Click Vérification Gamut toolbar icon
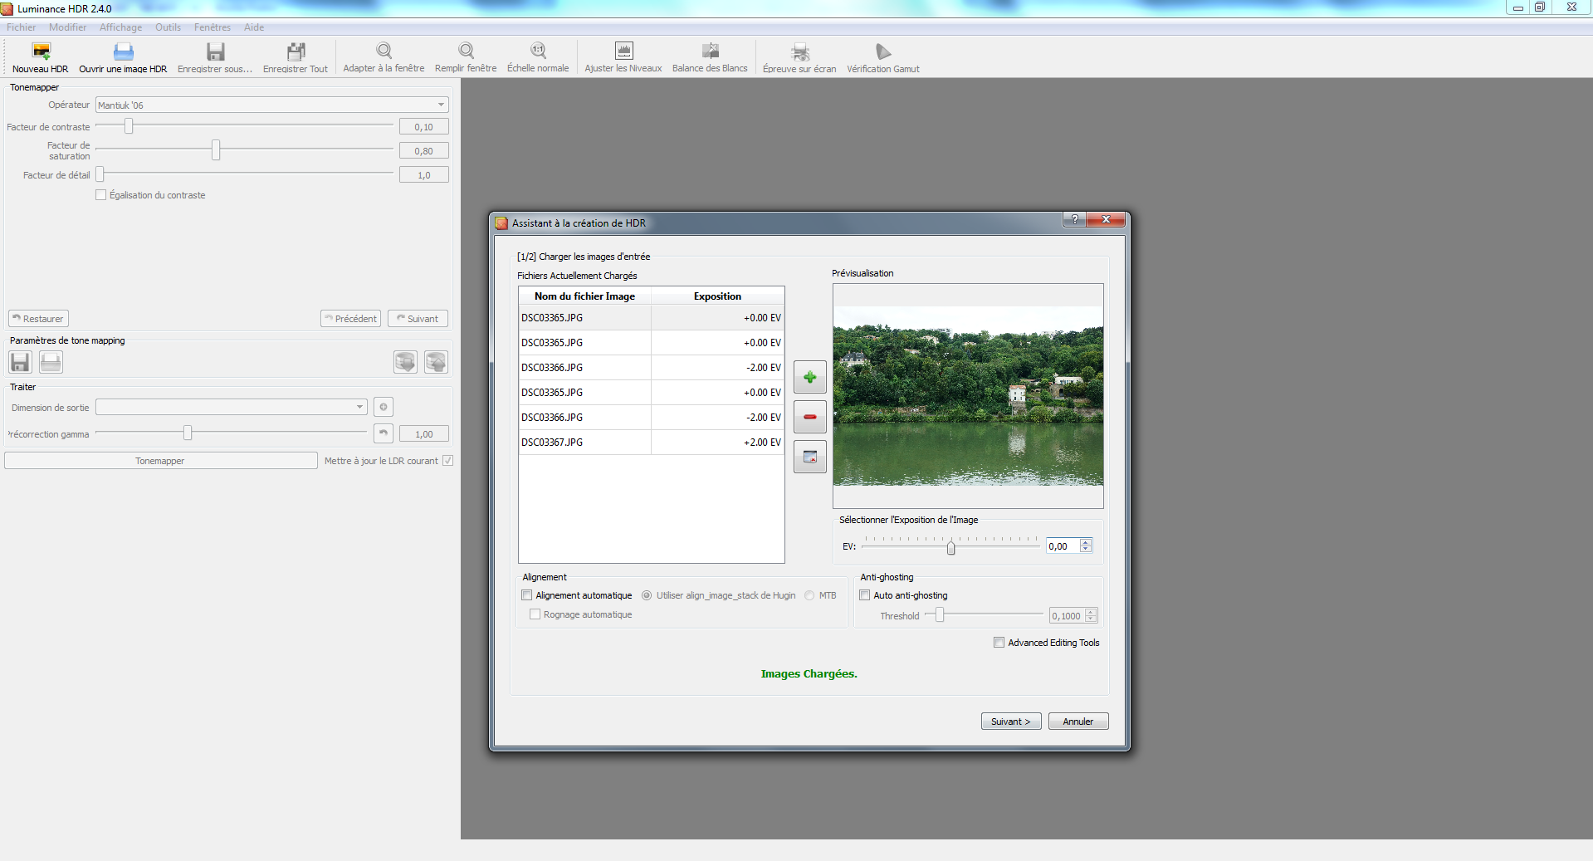 coord(882,51)
